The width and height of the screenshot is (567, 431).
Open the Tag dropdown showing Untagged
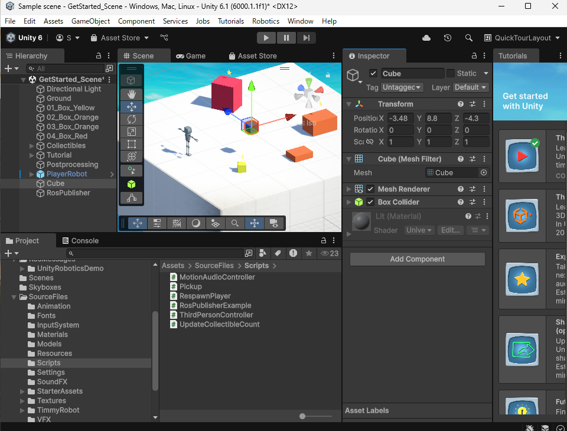click(x=402, y=87)
